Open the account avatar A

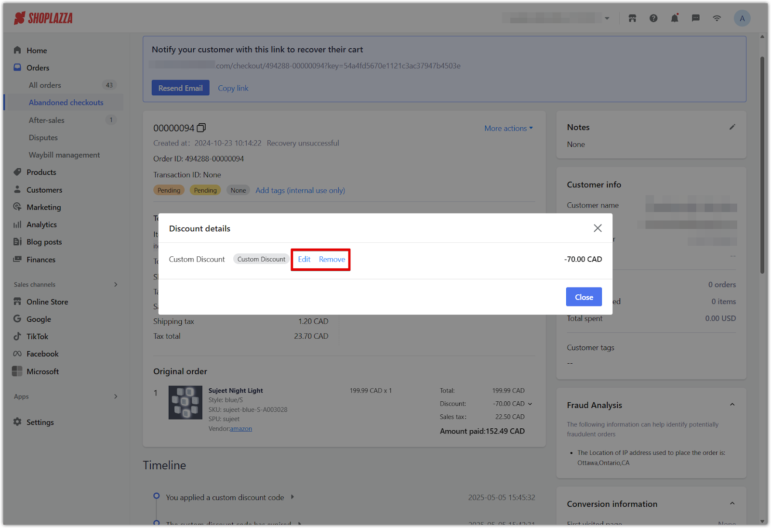[x=742, y=18]
